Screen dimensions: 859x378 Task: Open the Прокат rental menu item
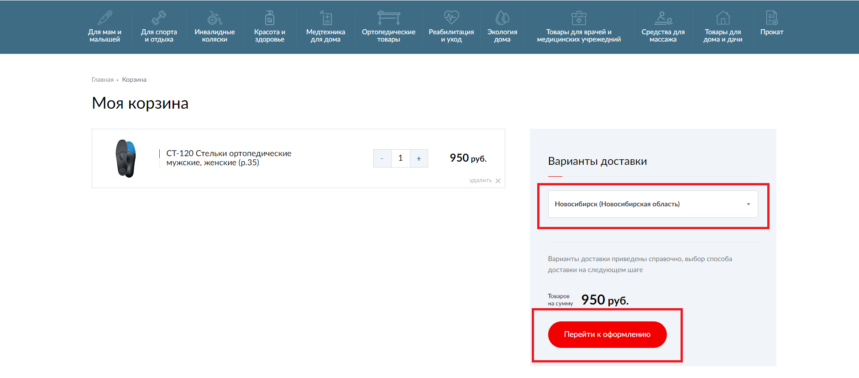(x=771, y=31)
